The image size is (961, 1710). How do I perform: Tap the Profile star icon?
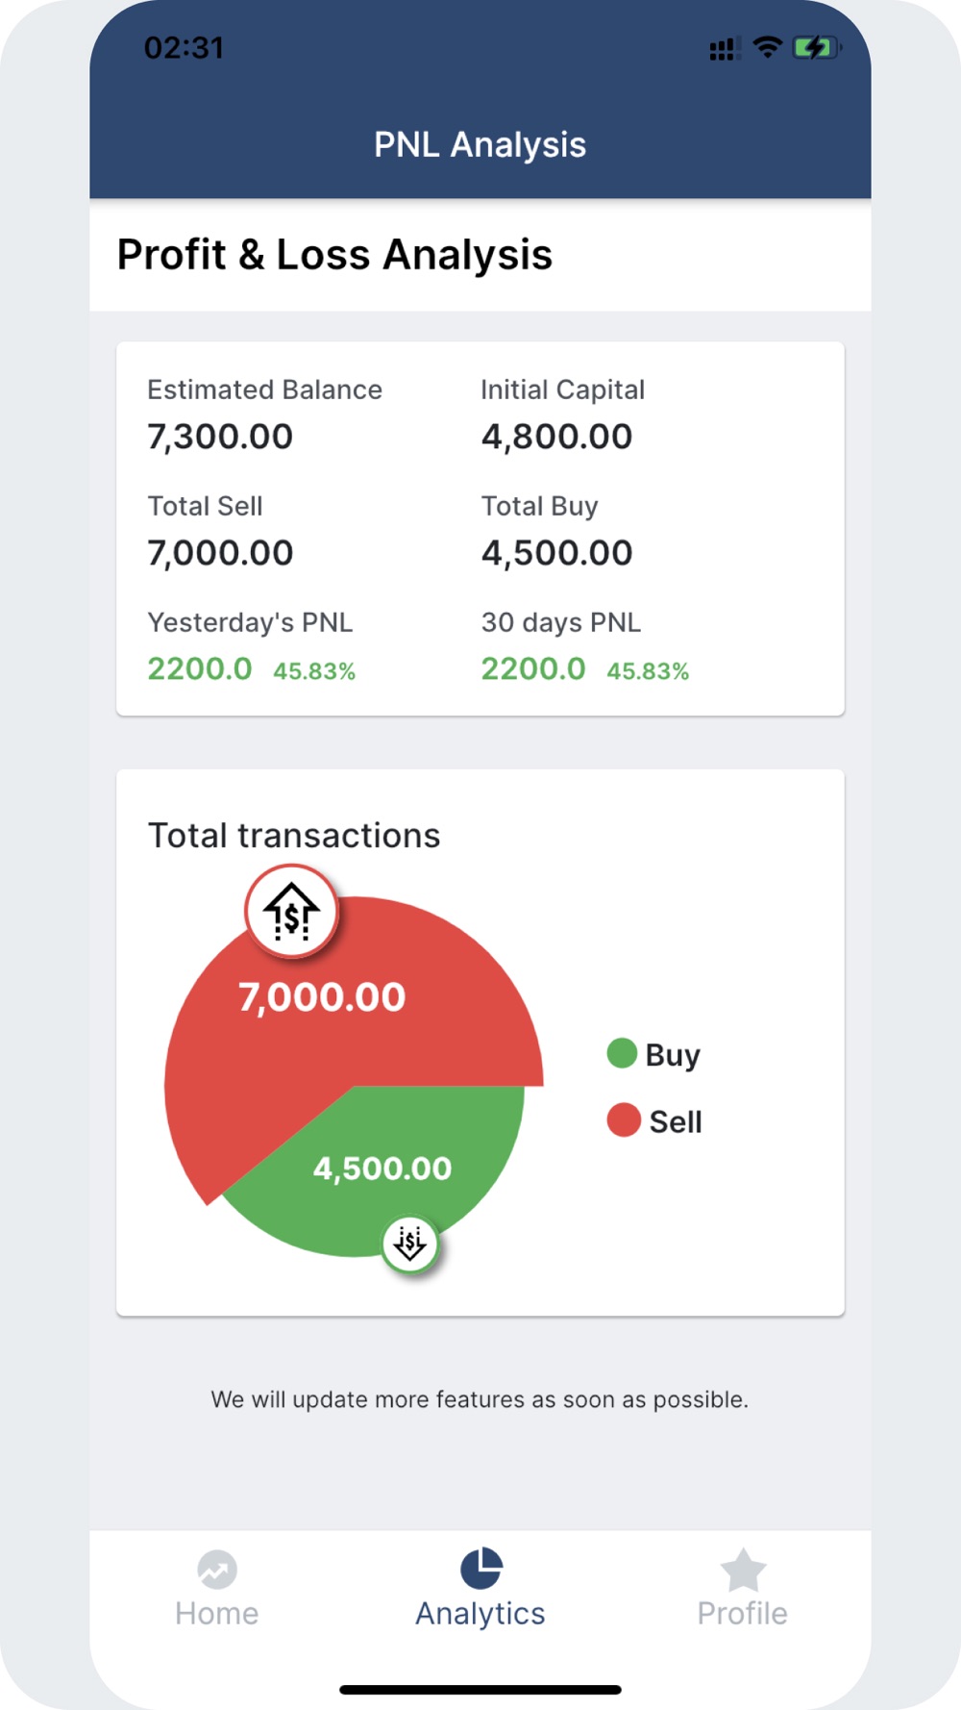click(x=743, y=1570)
